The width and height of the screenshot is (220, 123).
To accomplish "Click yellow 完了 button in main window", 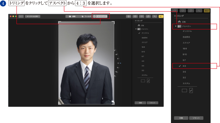I will point(161,16).
